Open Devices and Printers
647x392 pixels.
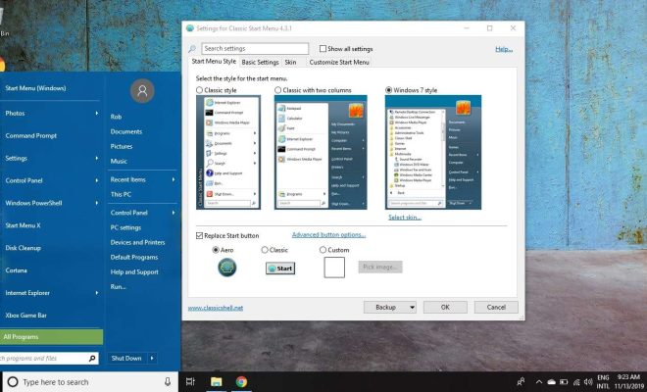(137, 243)
